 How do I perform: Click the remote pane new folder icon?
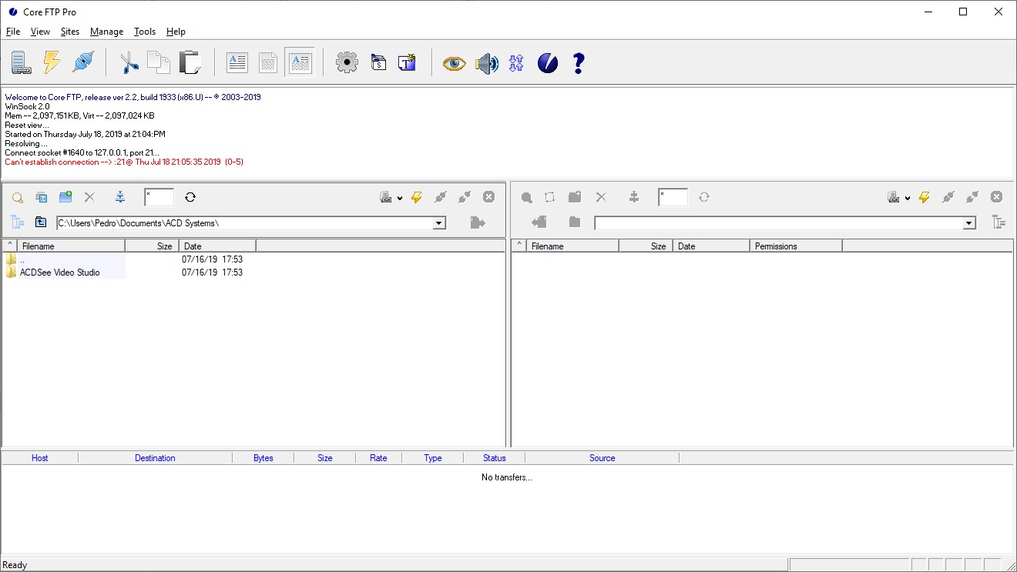pos(575,197)
